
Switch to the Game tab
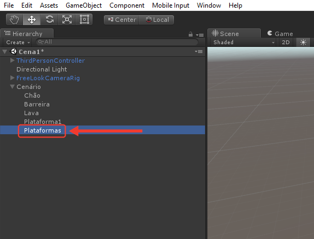pos(280,33)
